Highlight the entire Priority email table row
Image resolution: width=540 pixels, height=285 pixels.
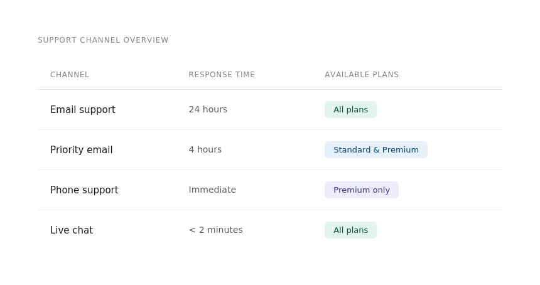(x=465, y=150)
